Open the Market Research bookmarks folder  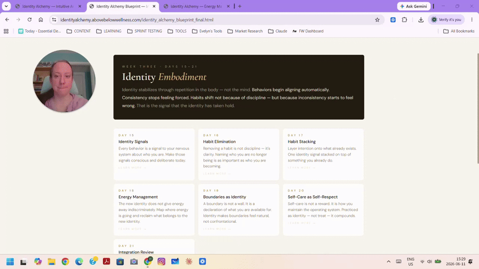point(245,31)
